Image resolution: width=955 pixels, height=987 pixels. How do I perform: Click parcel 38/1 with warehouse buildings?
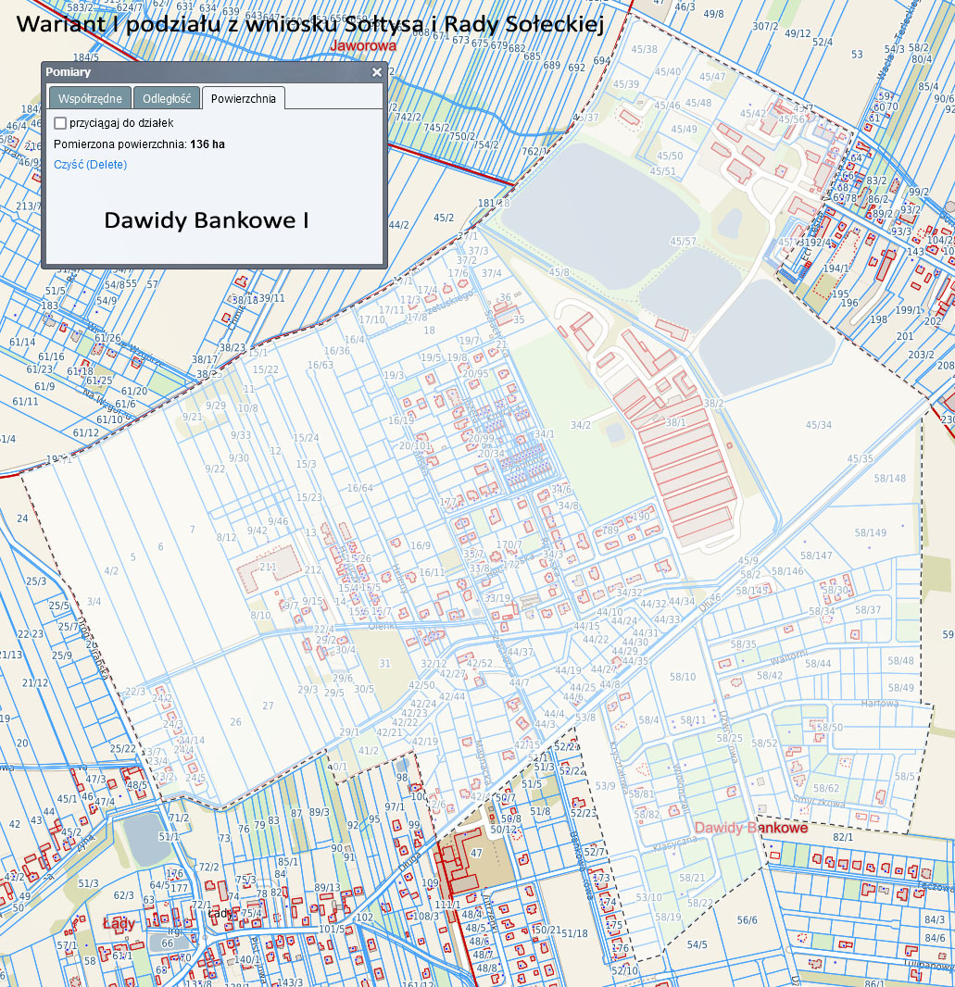click(675, 423)
